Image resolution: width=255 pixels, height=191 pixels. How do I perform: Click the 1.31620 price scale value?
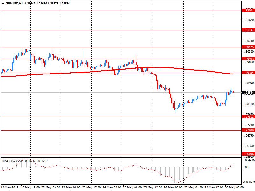click(249, 20)
